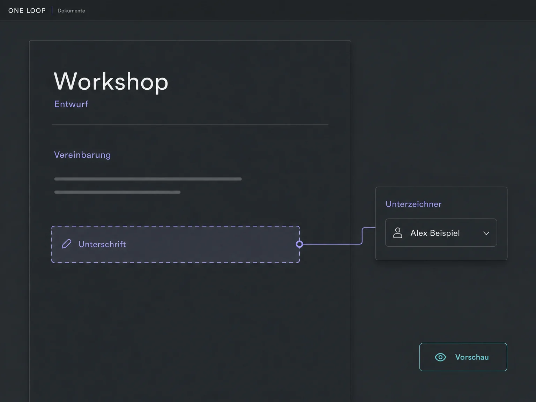Click the pencil icon in the signature field
Screen dimensions: 536x402
click(66, 244)
